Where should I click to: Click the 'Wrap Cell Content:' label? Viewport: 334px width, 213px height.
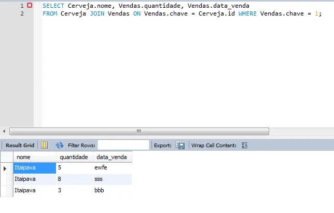point(214,145)
